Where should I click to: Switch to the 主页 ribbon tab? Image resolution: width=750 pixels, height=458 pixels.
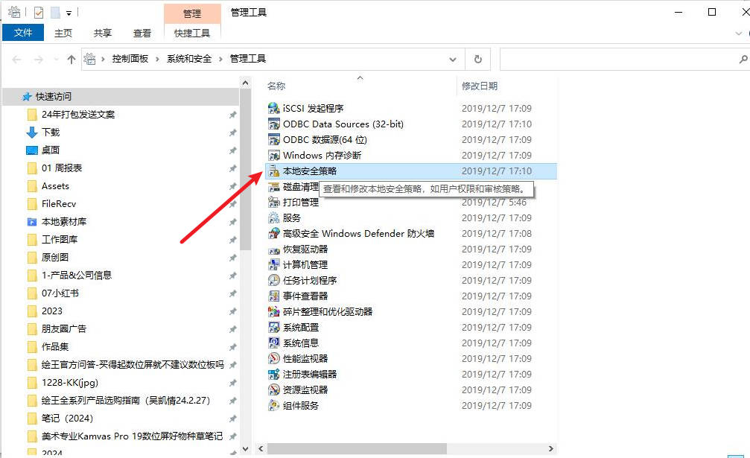(63, 33)
